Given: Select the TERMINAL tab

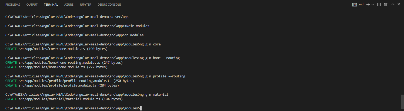Looking at the screenshot, I should point(51,5).
